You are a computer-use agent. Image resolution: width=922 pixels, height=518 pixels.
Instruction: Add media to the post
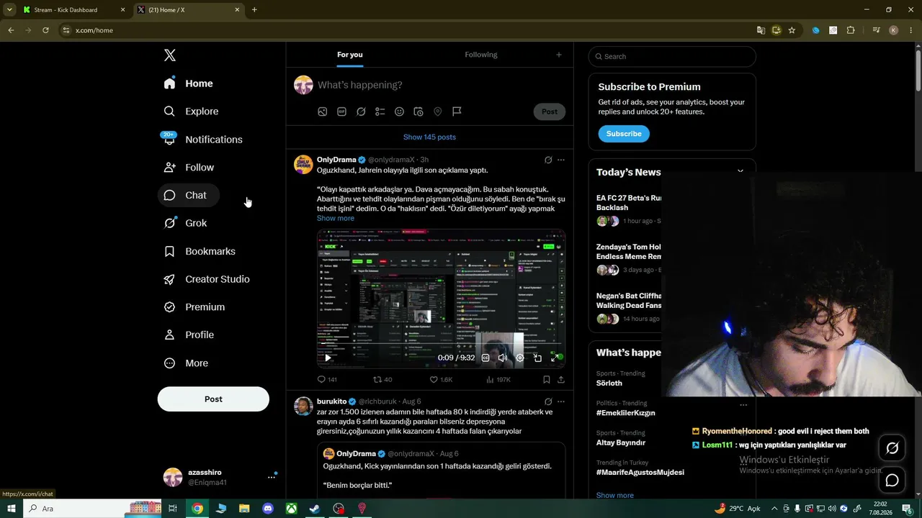(x=323, y=112)
